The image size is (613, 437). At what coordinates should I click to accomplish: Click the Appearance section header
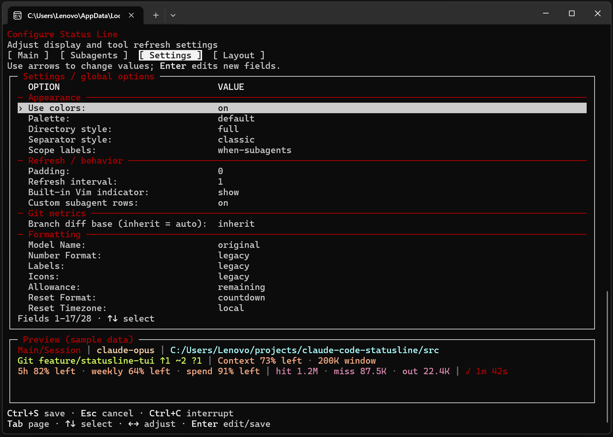point(55,97)
